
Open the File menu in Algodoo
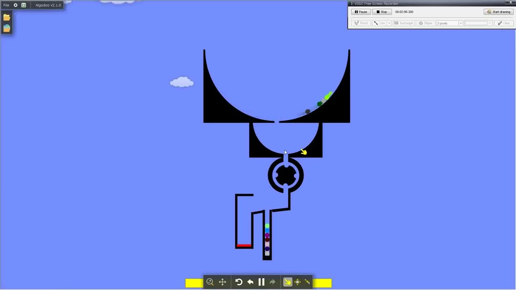(6, 5)
